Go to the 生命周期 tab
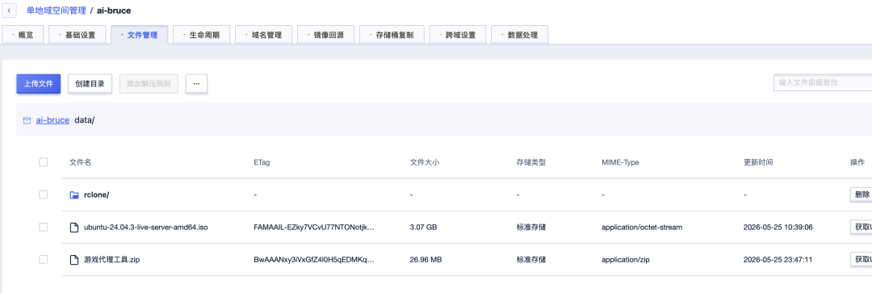The image size is (872, 293). coord(202,35)
